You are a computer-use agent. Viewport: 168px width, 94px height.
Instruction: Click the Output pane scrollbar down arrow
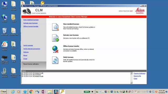131,83
